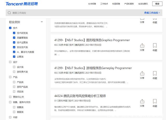Uncheck the 技术运营类 checkbox
This screenshot has width=166, height=120.
(14, 42)
